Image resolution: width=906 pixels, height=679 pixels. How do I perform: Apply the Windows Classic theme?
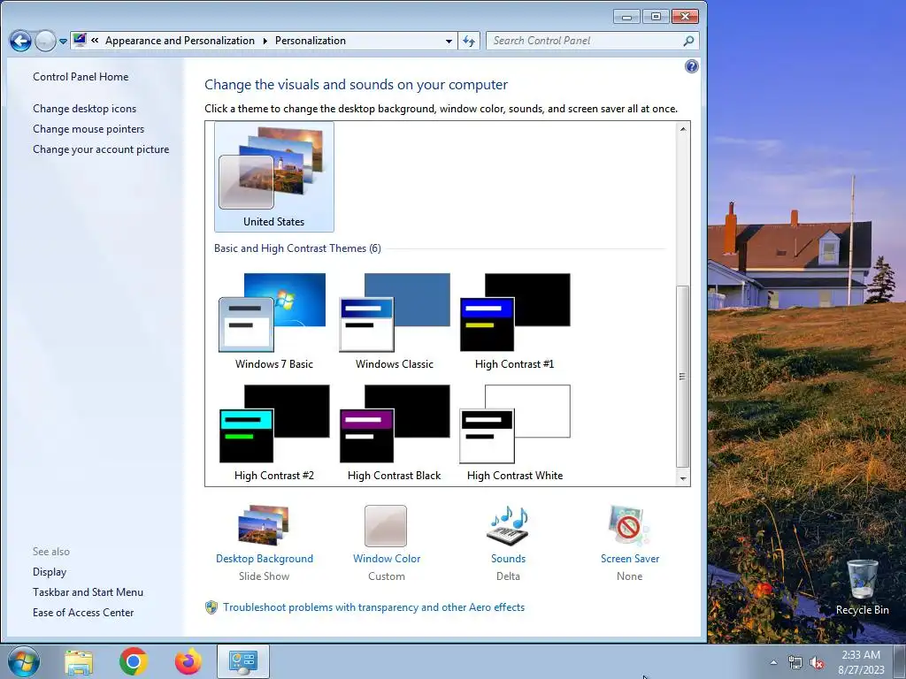pyautogui.click(x=395, y=320)
